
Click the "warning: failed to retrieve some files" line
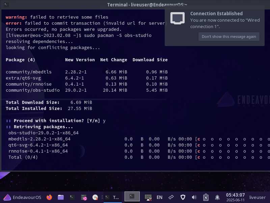(57, 17)
